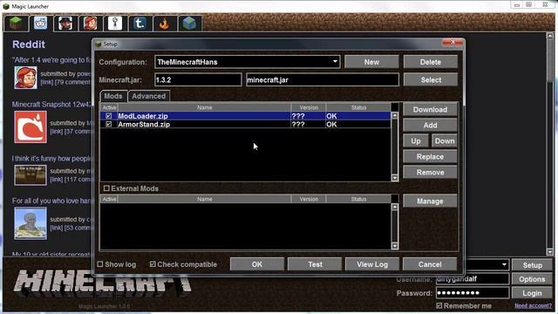Click the red Mojang logo thumbnail

pyautogui.click(x=31, y=126)
